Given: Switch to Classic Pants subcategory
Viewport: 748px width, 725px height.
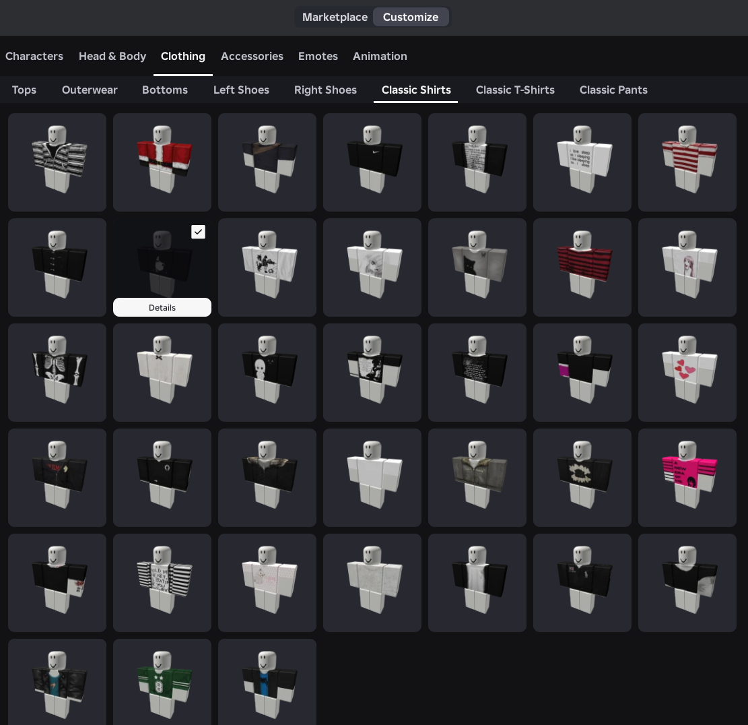Looking at the screenshot, I should pyautogui.click(x=613, y=90).
